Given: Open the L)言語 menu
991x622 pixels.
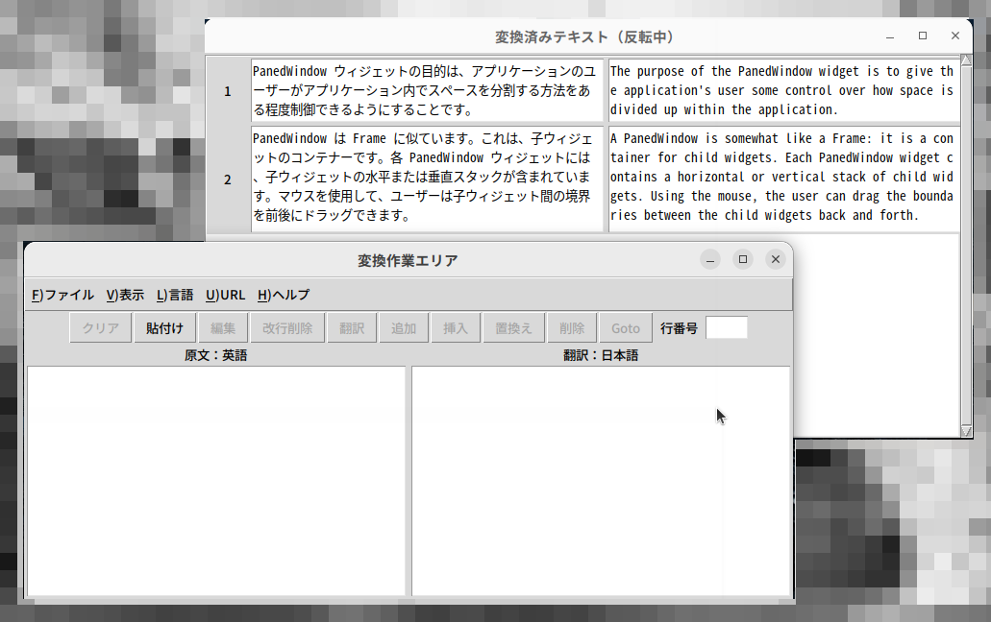Looking at the screenshot, I should [x=175, y=295].
